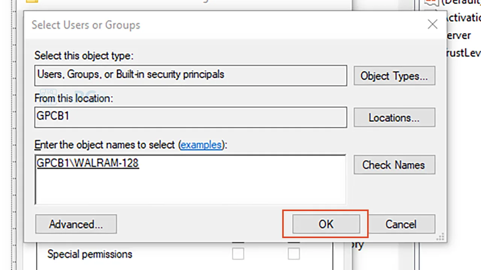481x270 pixels.
Task: Tick the first Special permissions checkbox
Action: (x=238, y=253)
